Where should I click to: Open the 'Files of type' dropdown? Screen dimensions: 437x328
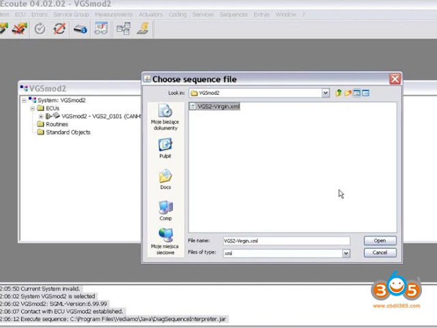coord(346,253)
